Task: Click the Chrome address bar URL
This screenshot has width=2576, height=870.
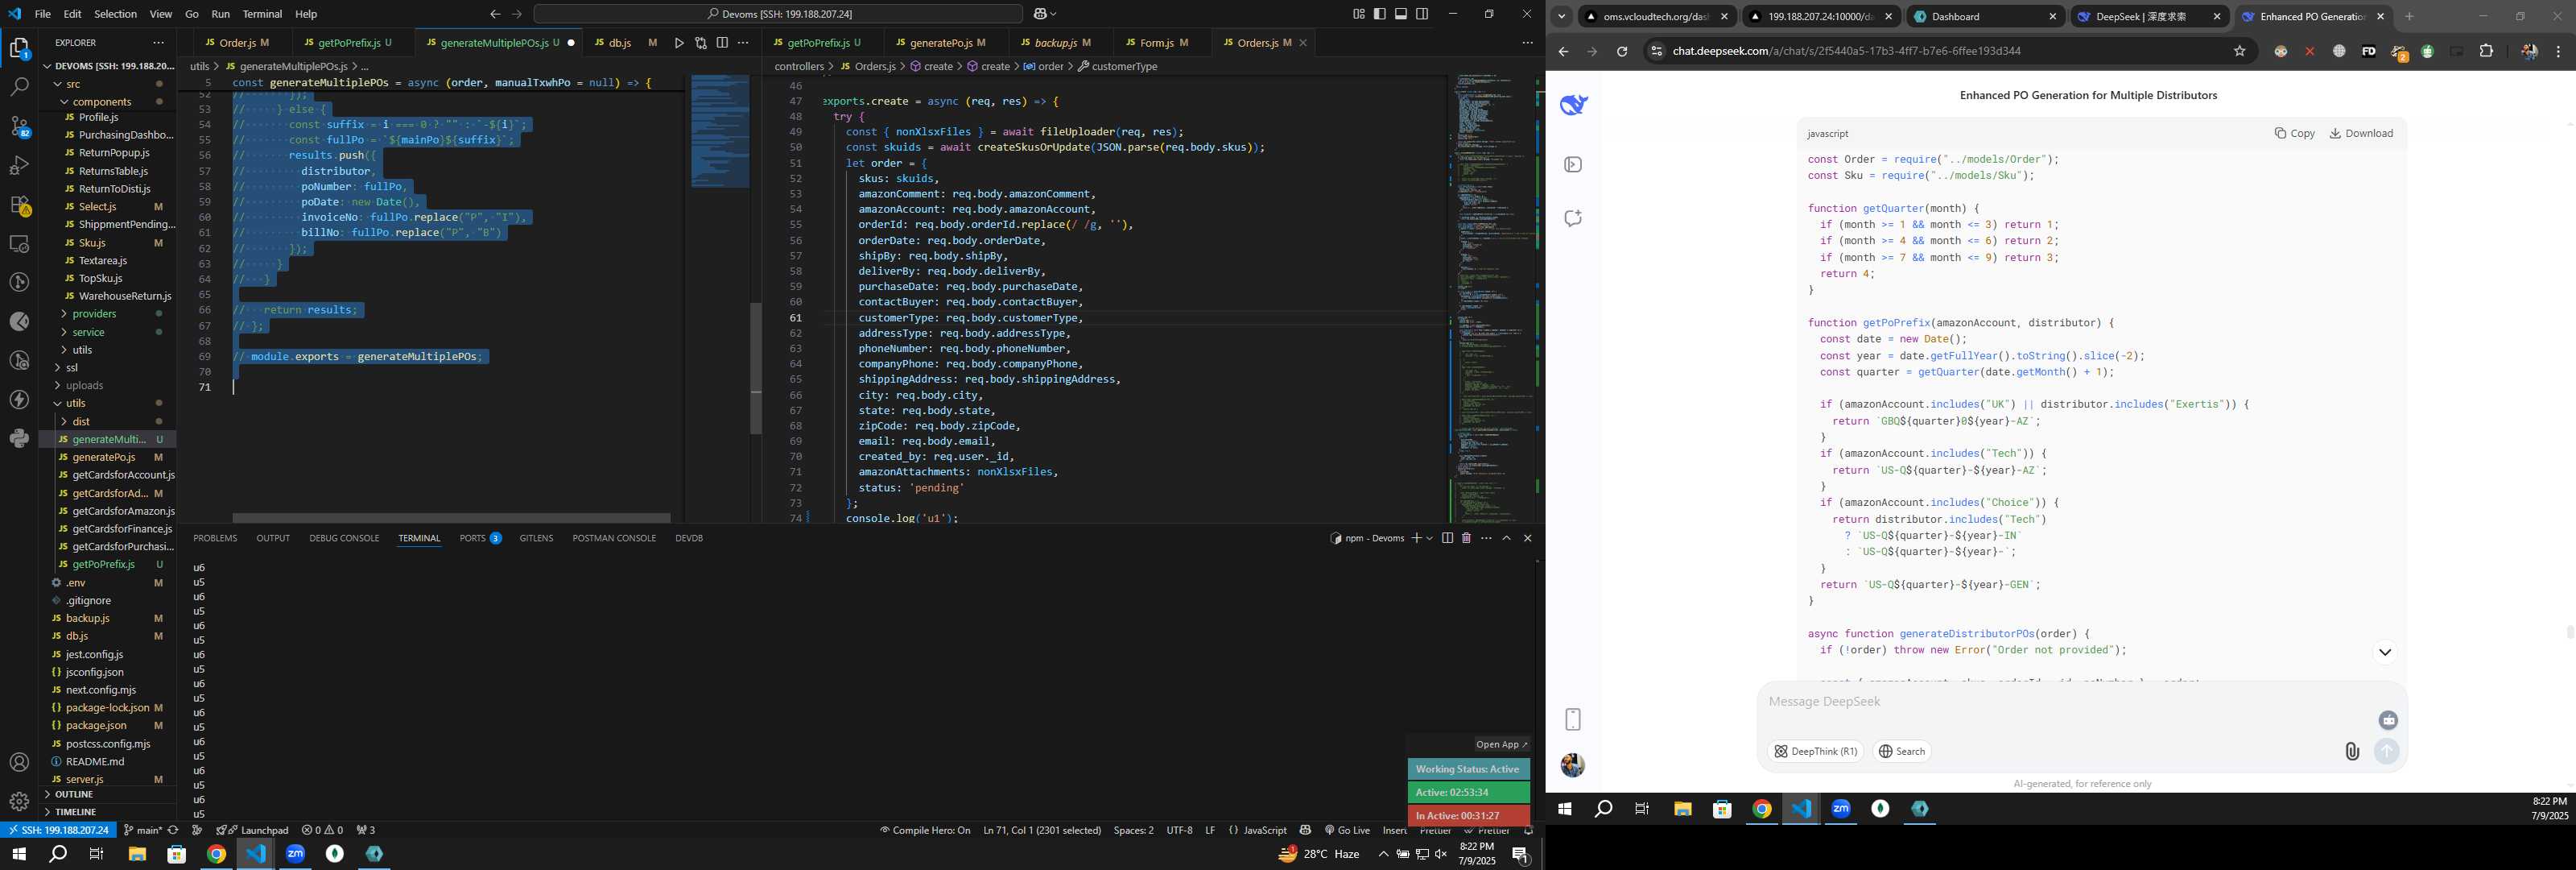Action: pyautogui.click(x=1846, y=51)
